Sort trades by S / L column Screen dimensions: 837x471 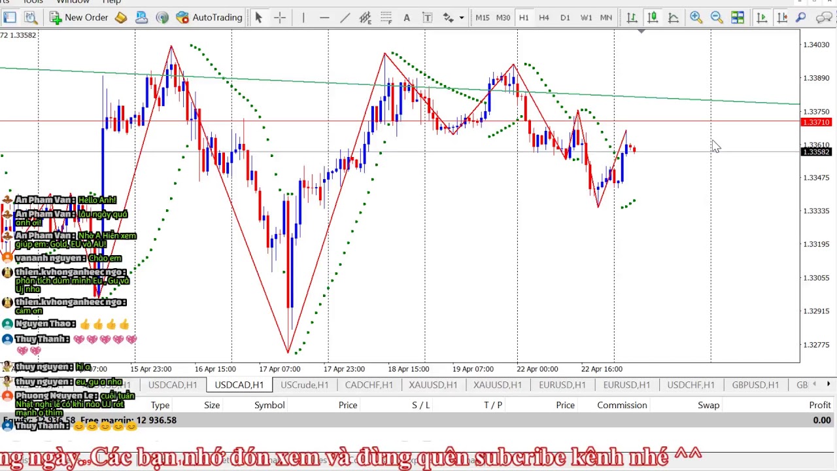[x=421, y=405]
